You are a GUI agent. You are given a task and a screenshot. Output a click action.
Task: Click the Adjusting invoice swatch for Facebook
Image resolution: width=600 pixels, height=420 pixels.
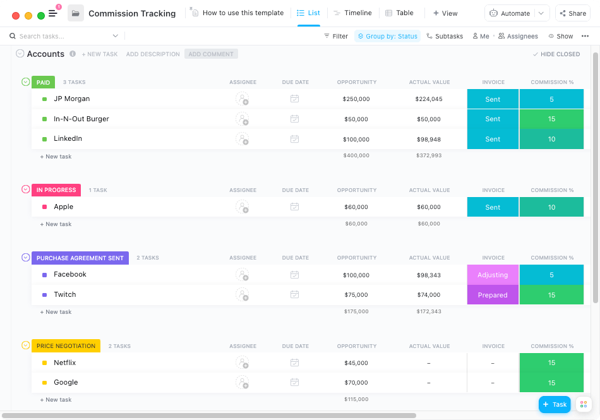tap(493, 275)
